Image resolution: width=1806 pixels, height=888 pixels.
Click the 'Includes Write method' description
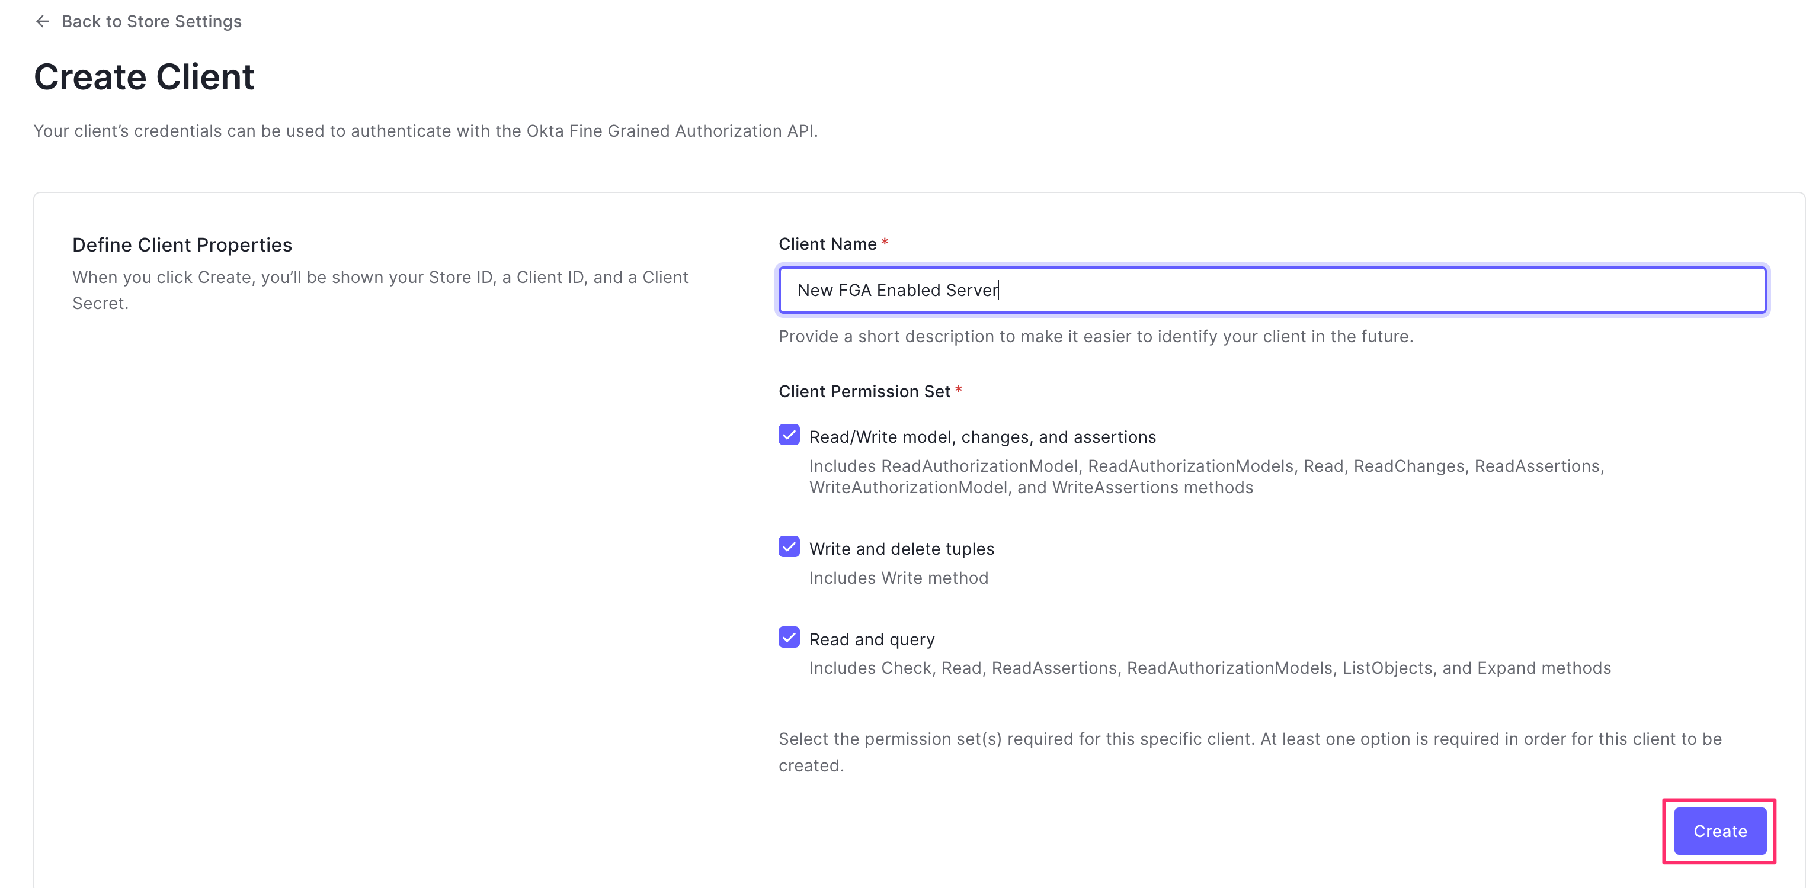pos(898,578)
